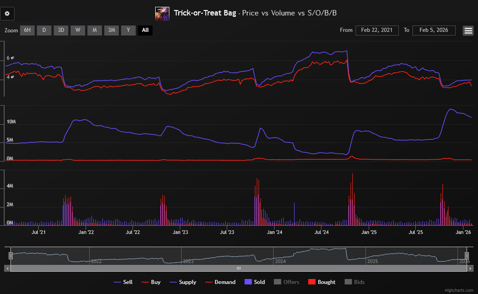Click the Jul '21 x-axis label
This screenshot has width=478, height=294.
click(38, 232)
